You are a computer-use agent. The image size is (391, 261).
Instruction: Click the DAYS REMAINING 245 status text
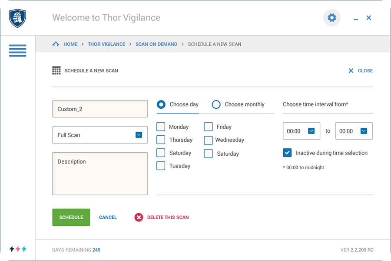pyautogui.click(x=76, y=250)
